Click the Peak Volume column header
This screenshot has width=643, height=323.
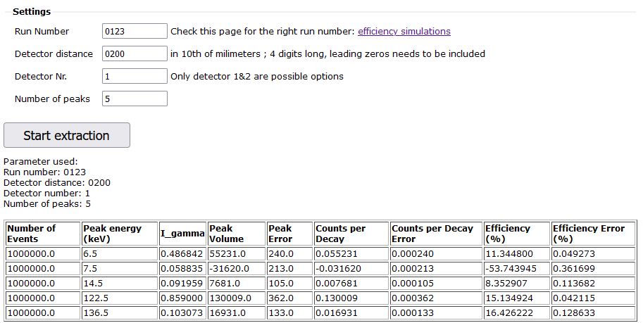(x=236, y=234)
